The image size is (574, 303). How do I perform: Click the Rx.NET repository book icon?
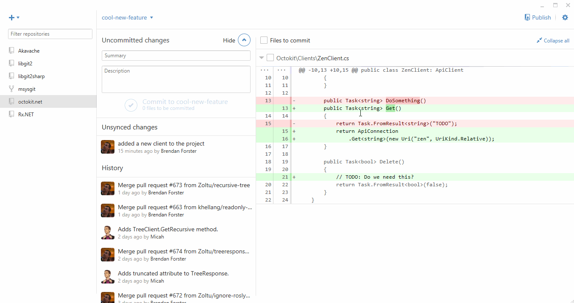click(x=11, y=114)
